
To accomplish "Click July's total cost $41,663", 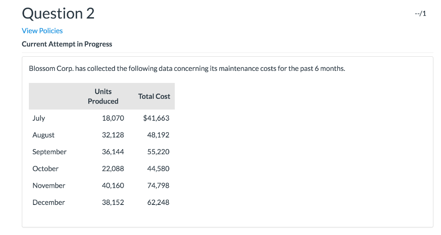I will click(x=156, y=118).
